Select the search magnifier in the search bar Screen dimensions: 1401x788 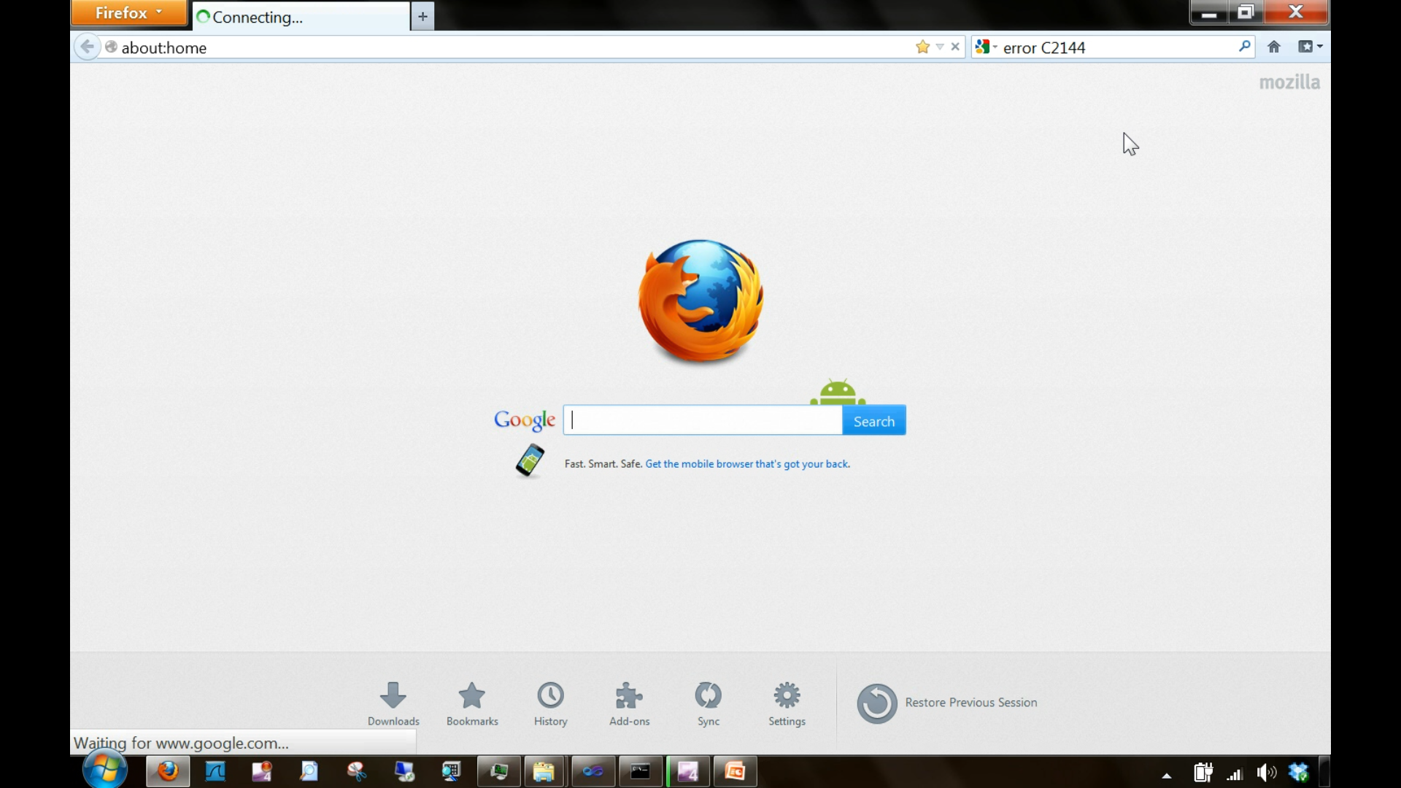coord(1245,47)
